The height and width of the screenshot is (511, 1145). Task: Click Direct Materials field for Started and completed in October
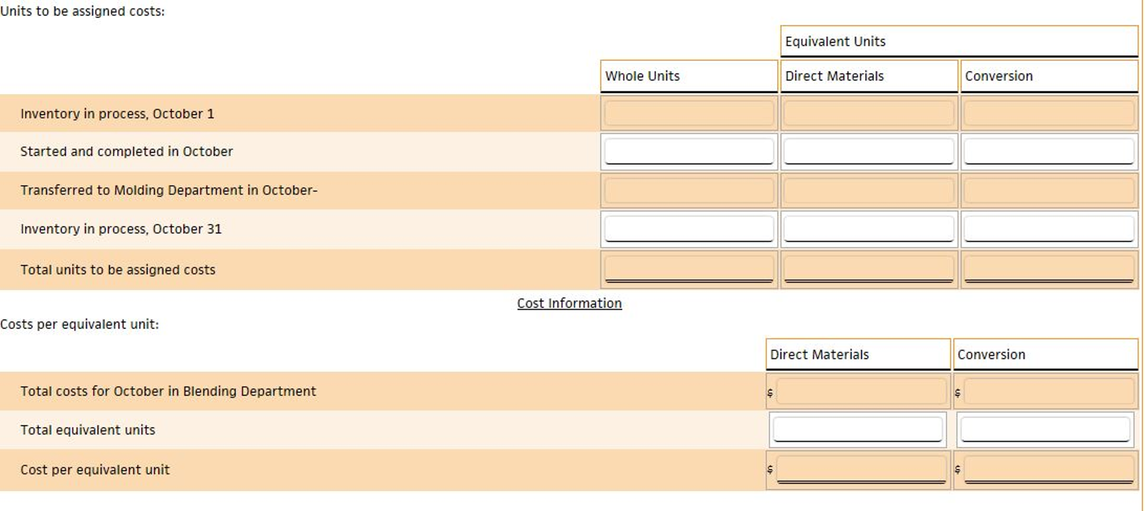868,151
